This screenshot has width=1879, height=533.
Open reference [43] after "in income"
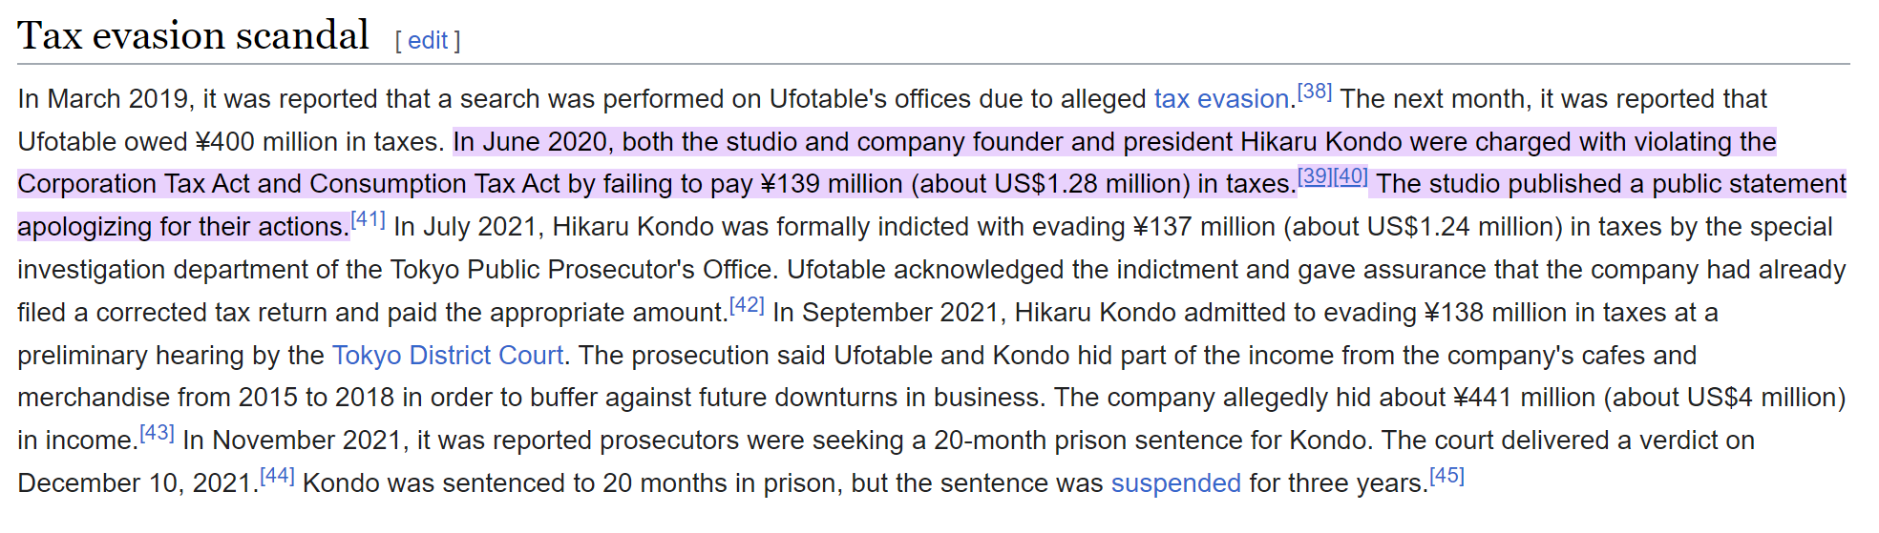(157, 433)
